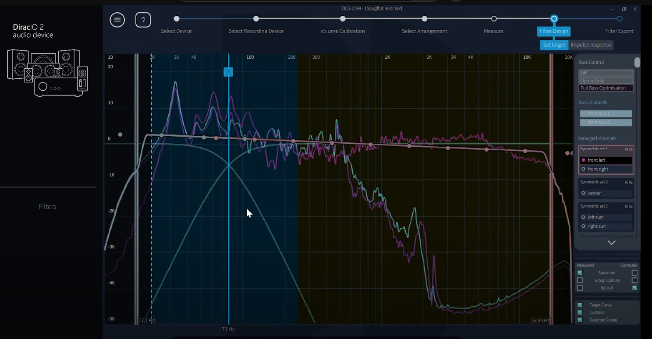
Task: Click the 16,9 kHz label
Action: click(x=540, y=321)
